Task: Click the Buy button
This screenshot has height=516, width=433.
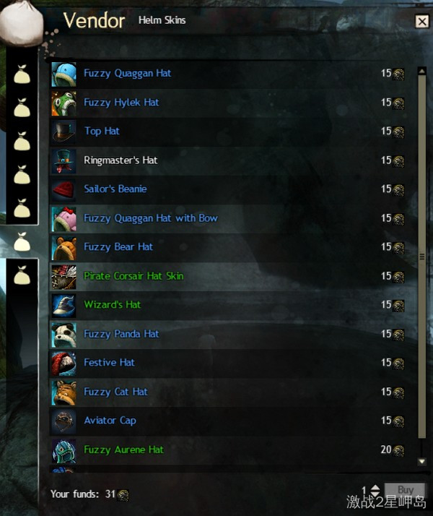Action: [x=405, y=490]
